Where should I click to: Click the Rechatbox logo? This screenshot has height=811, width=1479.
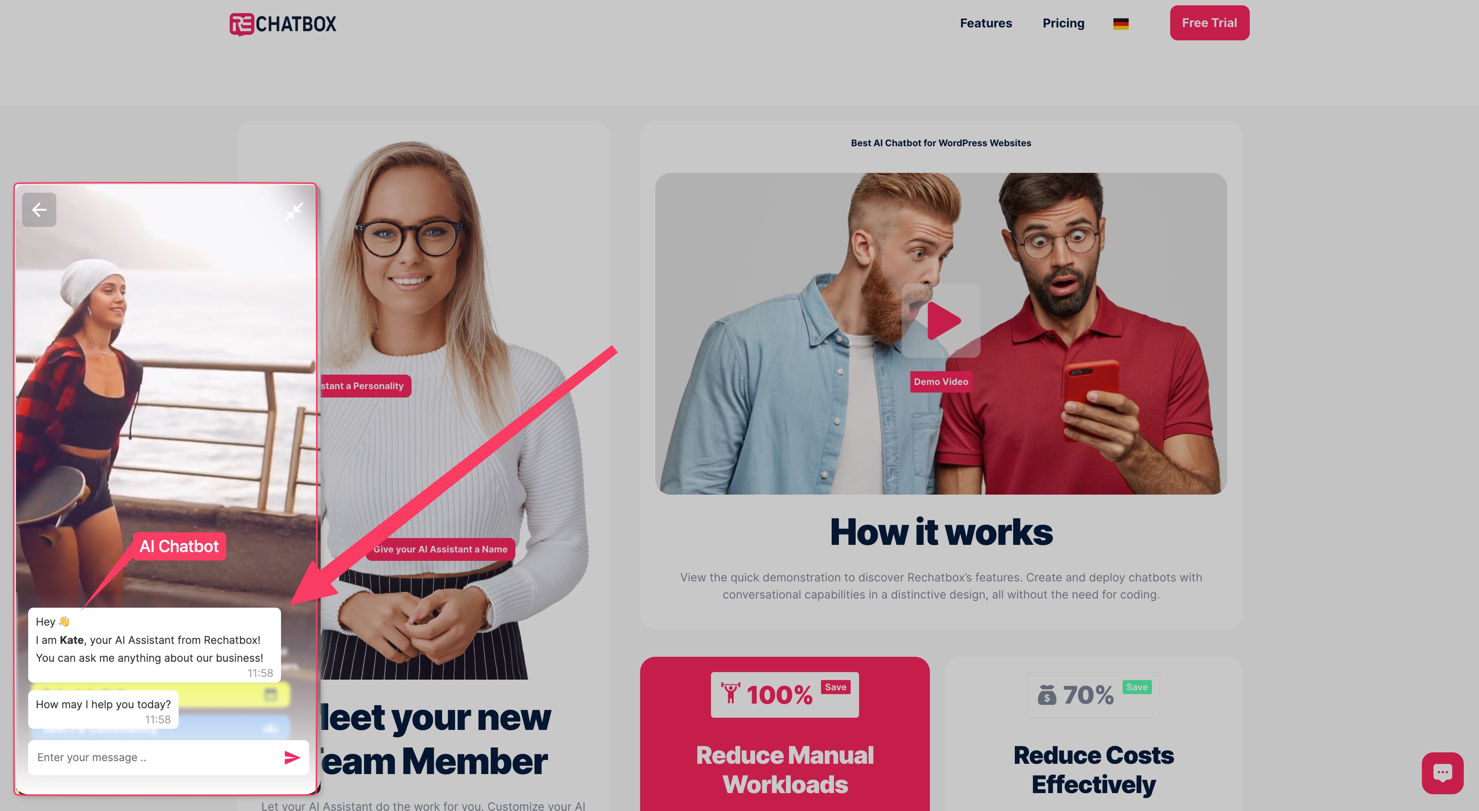coord(283,24)
